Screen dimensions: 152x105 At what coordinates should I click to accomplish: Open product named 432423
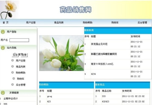[106, 101]
